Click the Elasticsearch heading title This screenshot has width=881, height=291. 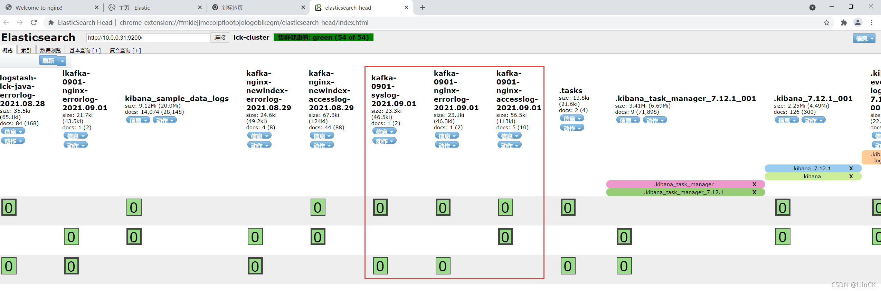tap(38, 37)
